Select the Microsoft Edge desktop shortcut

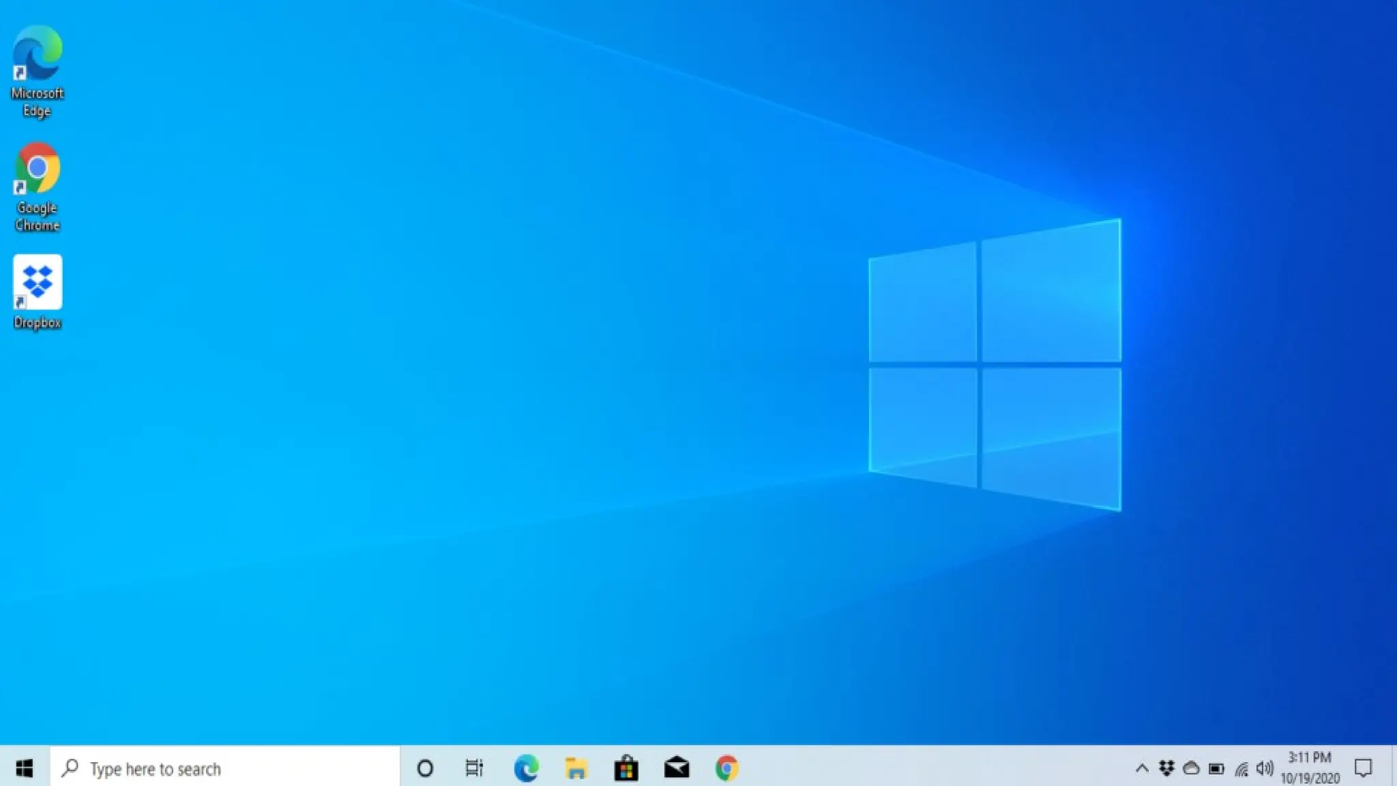37,72
